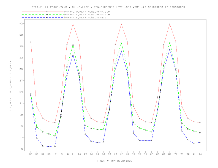Click y-axis tick label 42
This screenshot has height=168, width=218.
[21, 23]
